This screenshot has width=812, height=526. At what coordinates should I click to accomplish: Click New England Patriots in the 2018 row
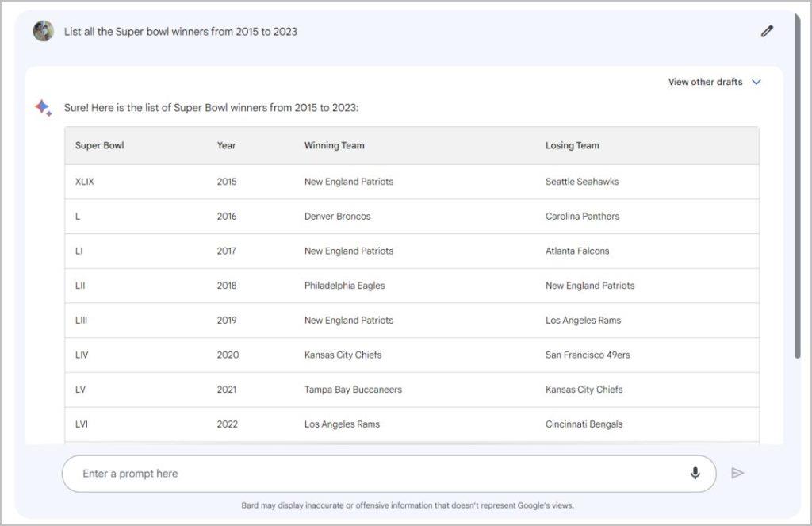coord(590,286)
